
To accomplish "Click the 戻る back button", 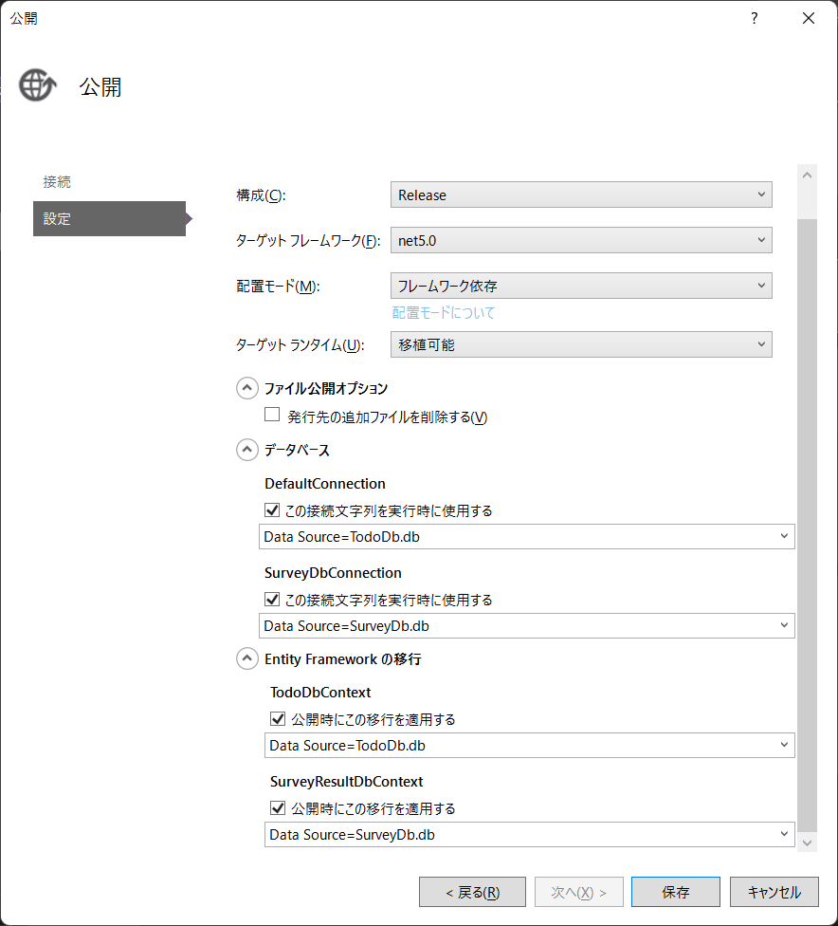I will coord(473,892).
